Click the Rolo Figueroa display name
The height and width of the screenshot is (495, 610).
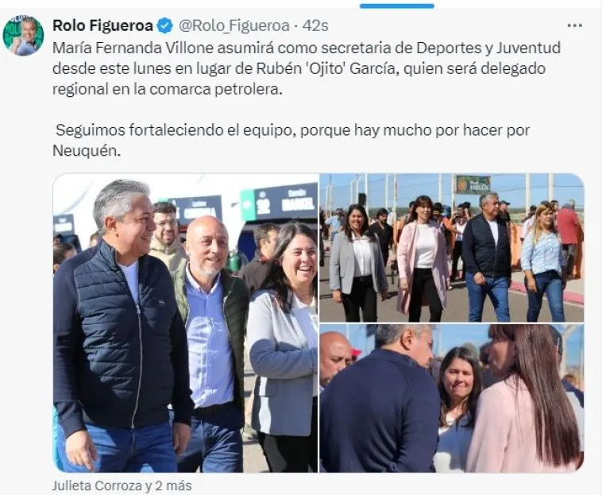click(x=102, y=25)
